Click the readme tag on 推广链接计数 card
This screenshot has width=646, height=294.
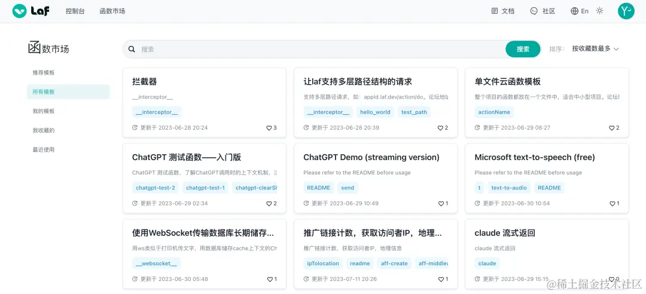[x=360, y=264]
